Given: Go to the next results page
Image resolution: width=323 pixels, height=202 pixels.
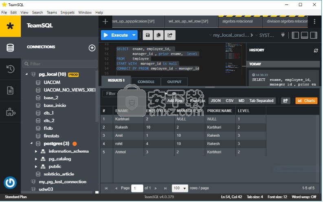Looking at the screenshot, I should coord(156,189).
